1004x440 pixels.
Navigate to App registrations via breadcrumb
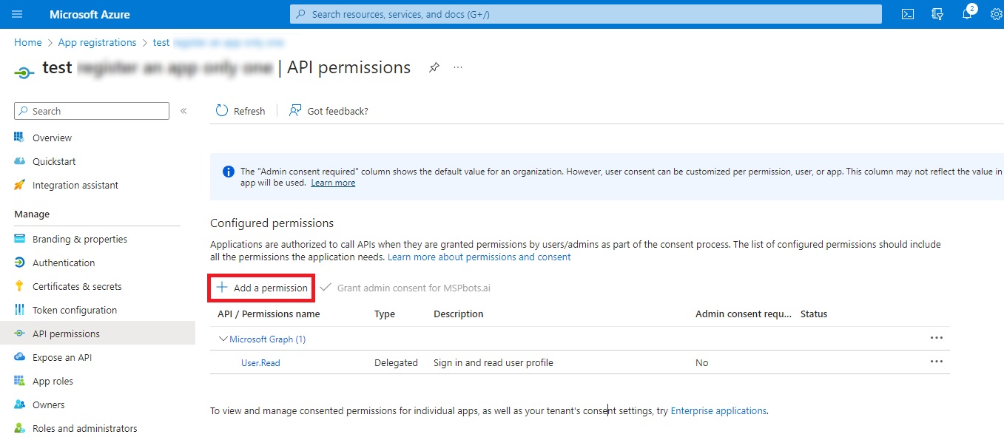97,42
